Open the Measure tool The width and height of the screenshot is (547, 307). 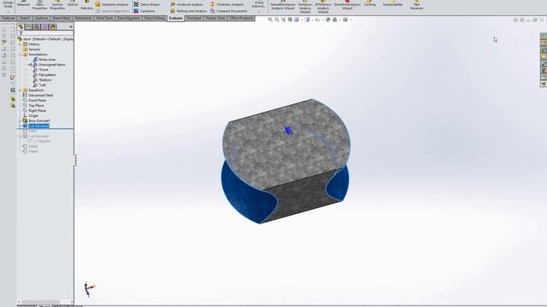pyautogui.click(x=23, y=3)
